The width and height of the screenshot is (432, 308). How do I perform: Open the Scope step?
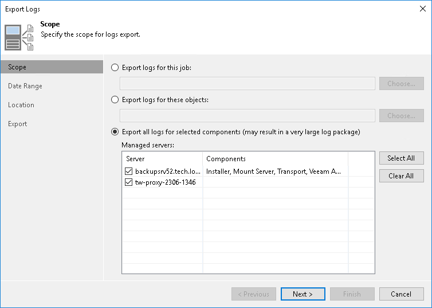click(x=17, y=67)
